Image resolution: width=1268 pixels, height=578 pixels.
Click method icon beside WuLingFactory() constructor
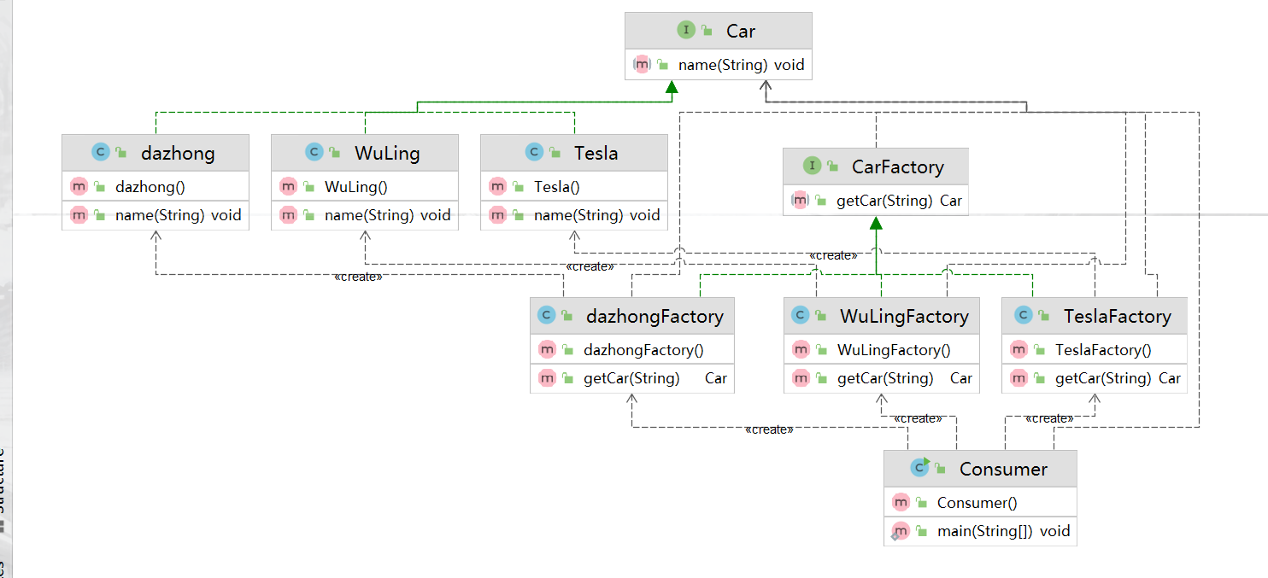point(801,349)
